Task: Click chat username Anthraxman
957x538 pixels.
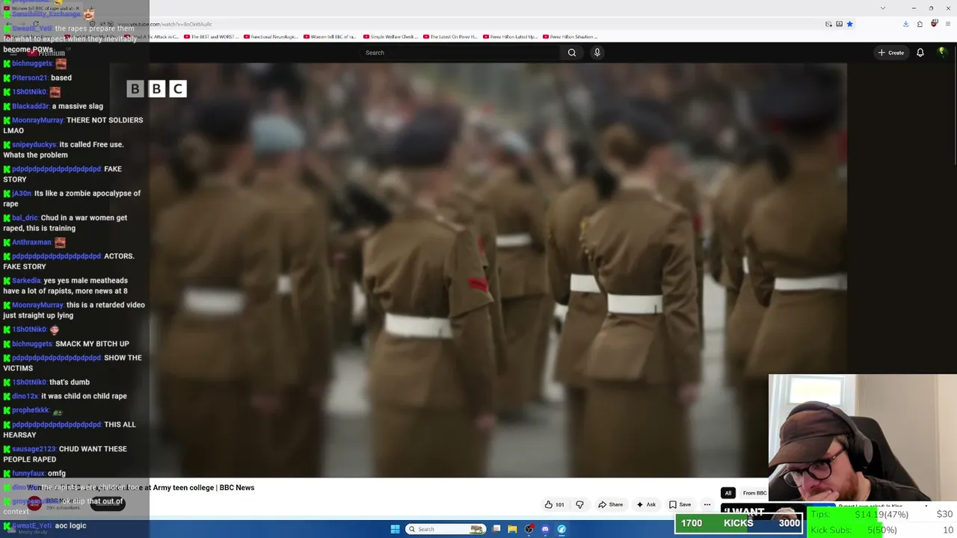Action: pyautogui.click(x=32, y=242)
